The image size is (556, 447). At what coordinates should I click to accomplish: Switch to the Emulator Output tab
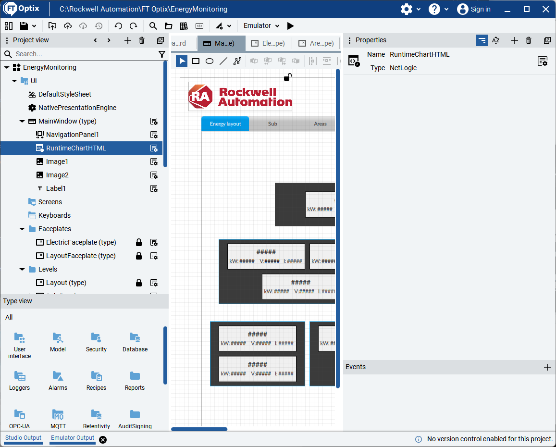coord(73,438)
